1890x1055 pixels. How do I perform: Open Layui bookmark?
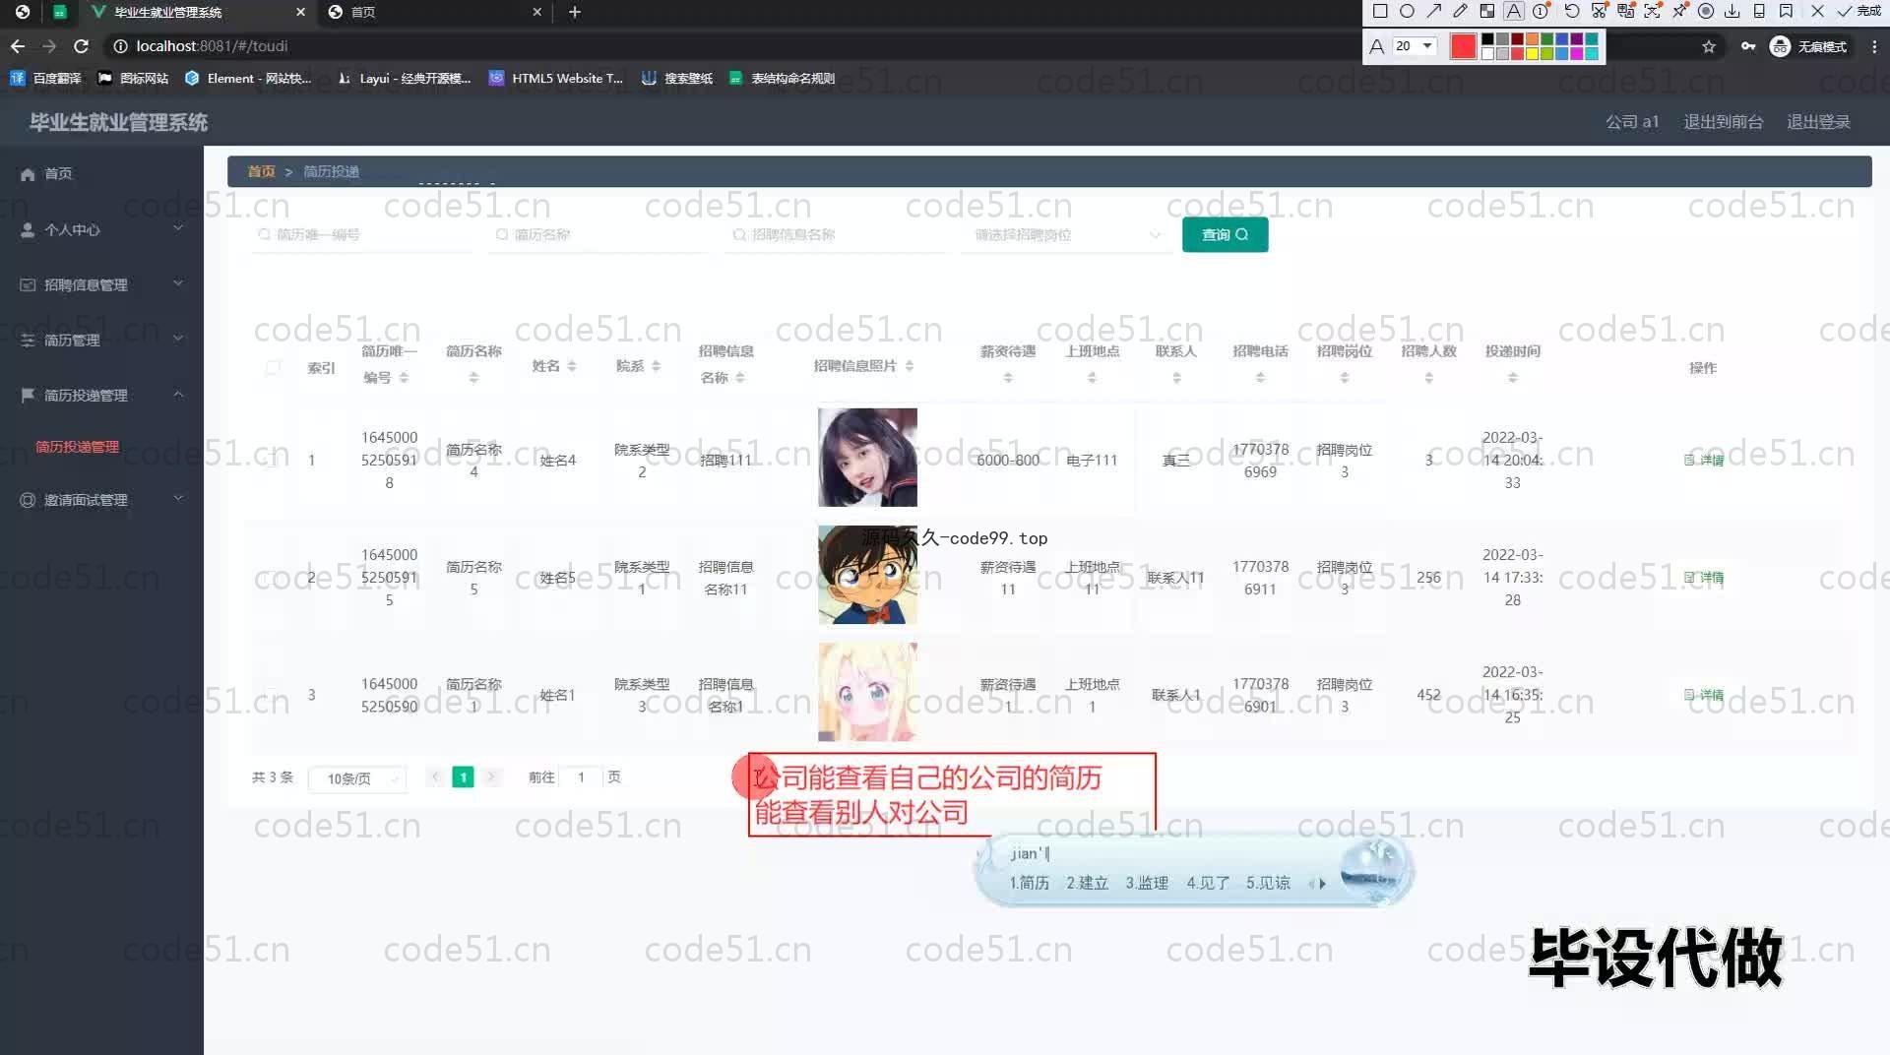404,79
